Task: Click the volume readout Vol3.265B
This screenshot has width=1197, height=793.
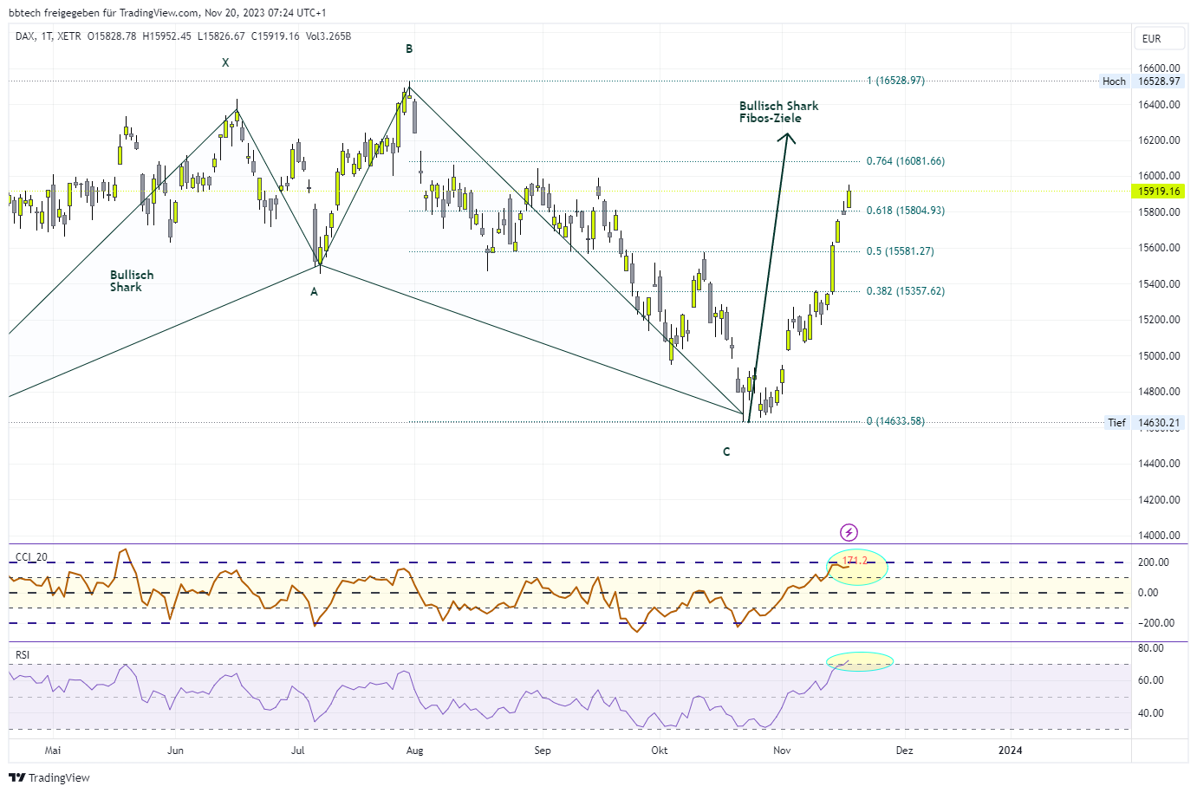Action: (x=329, y=36)
